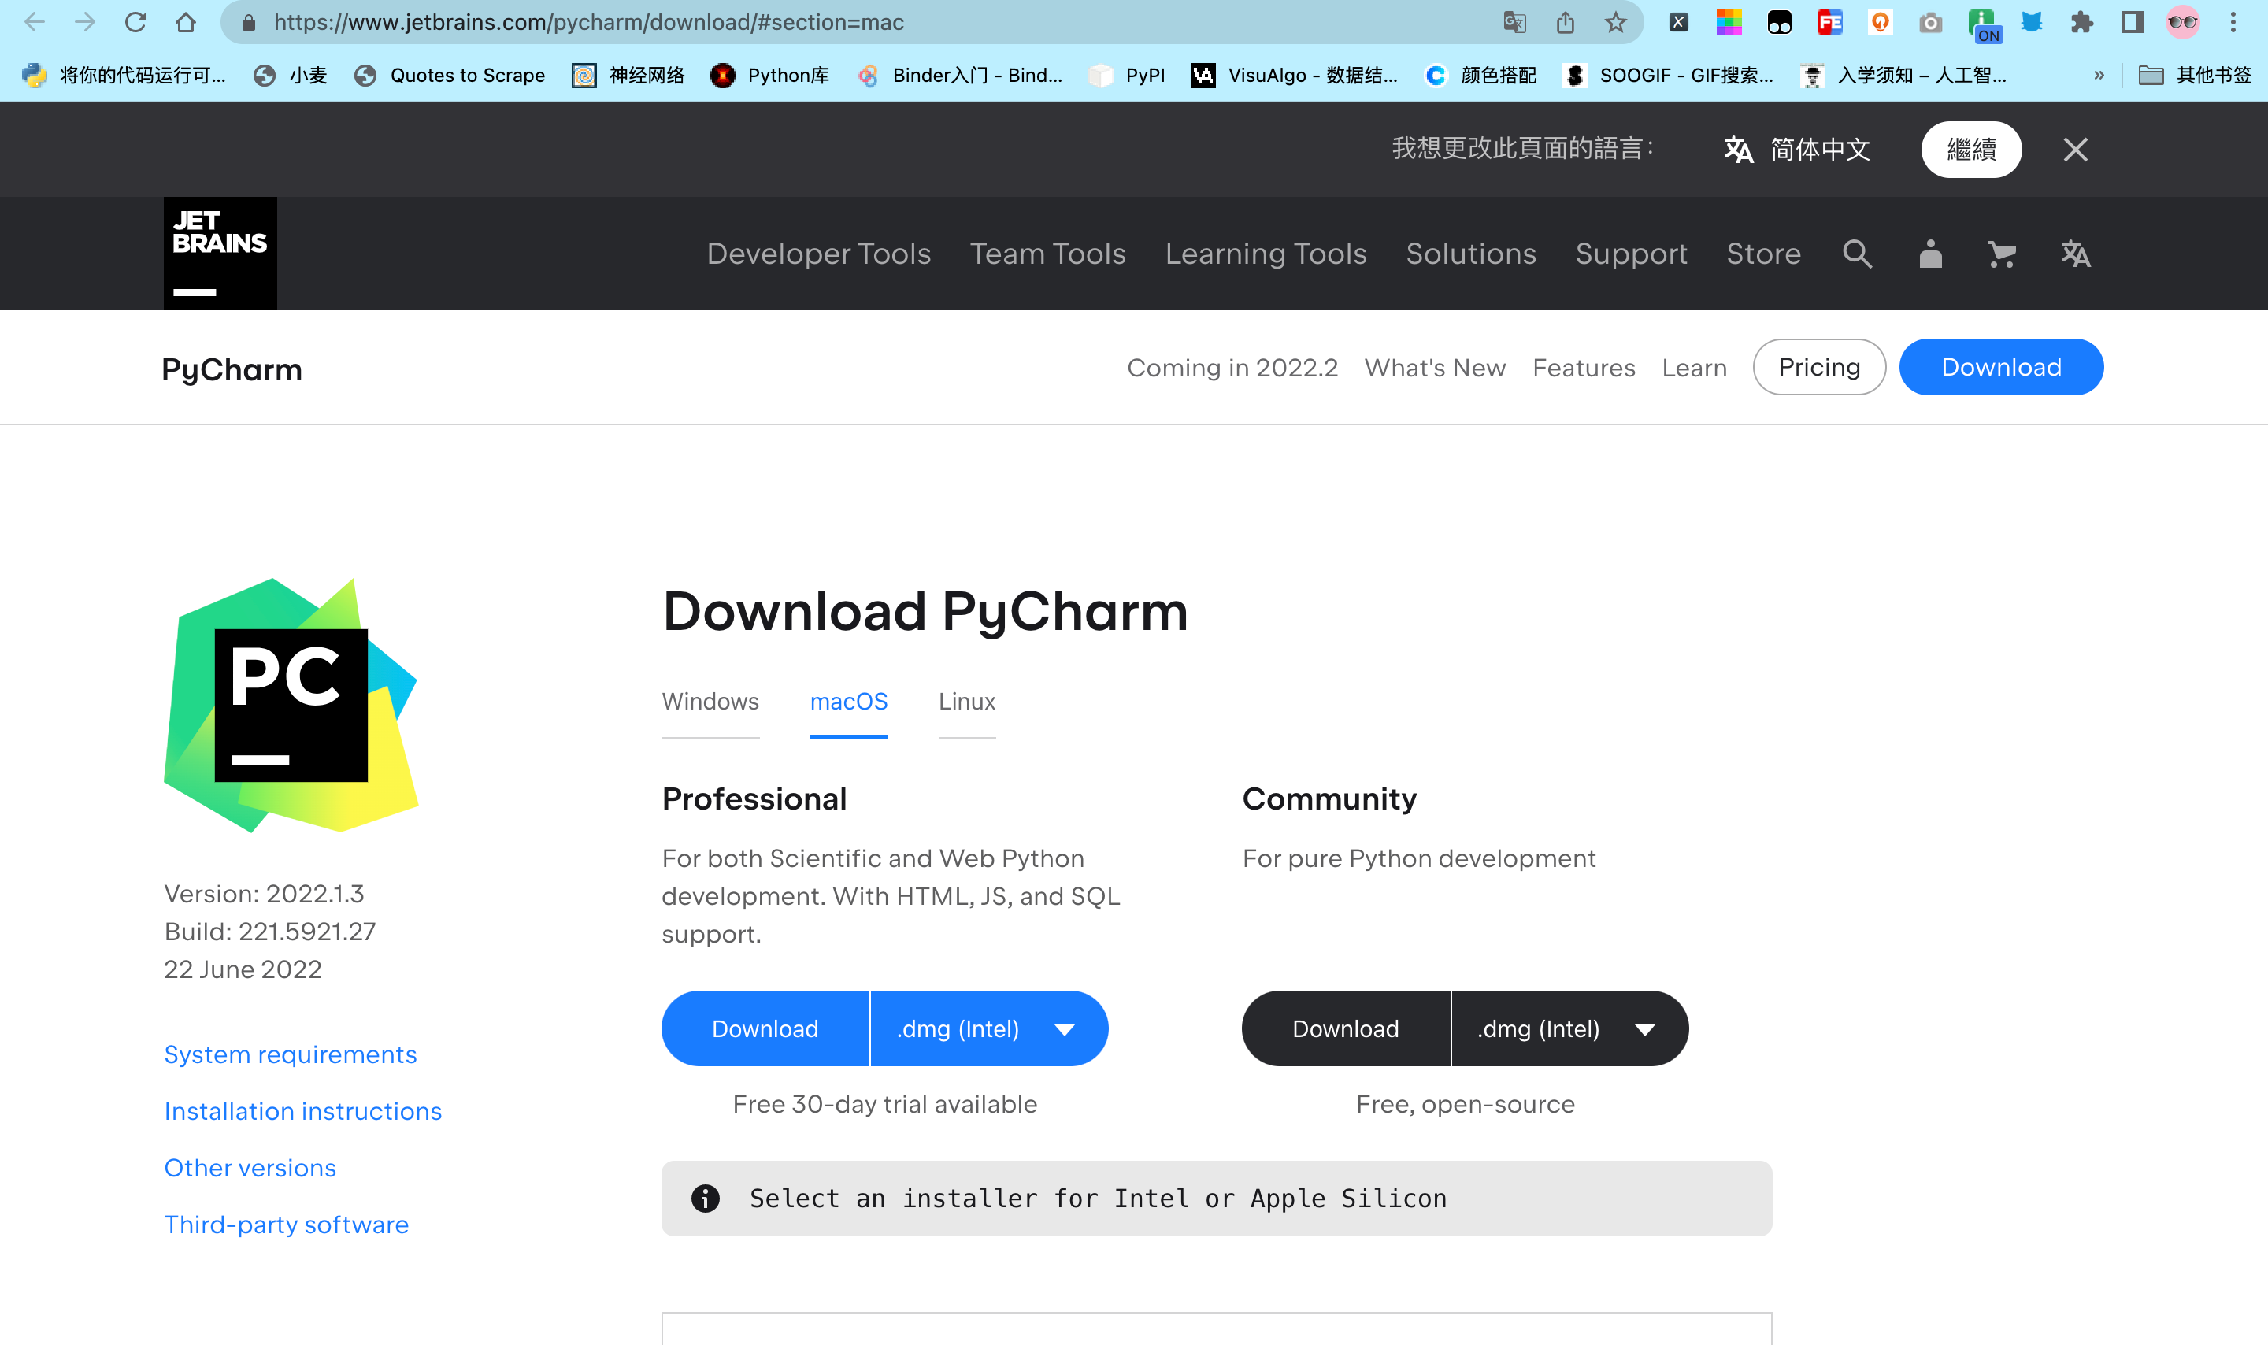The width and height of the screenshot is (2268, 1345).
Task: Click the translate page icon in address bar
Action: 1514,23
